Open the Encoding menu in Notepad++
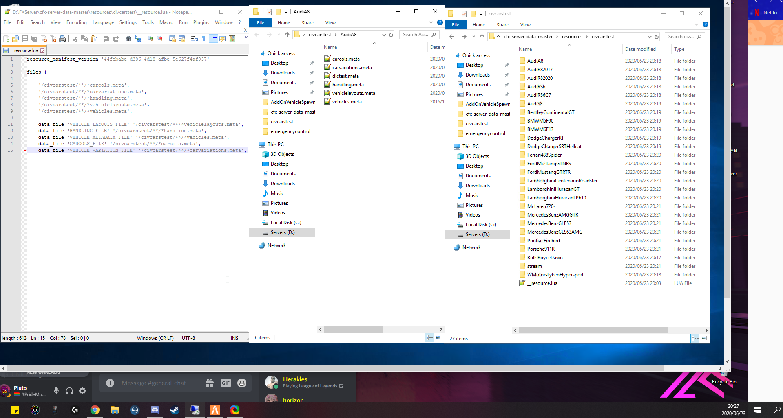This screenshot has width=783, height=418. point(77,22)
